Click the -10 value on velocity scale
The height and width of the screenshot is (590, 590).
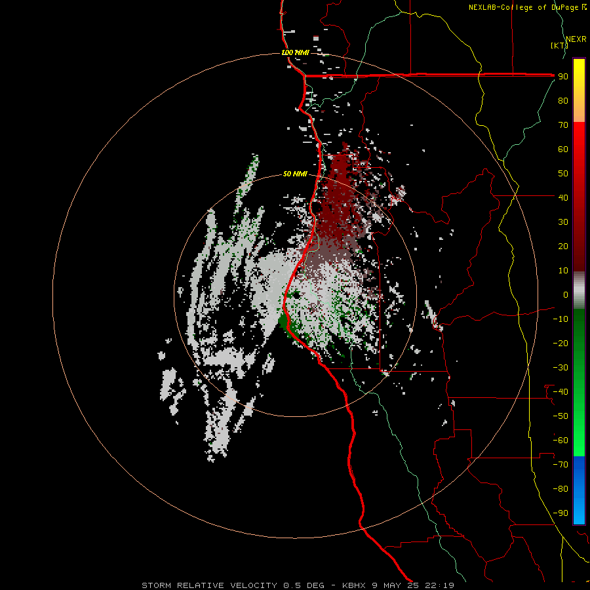(x=560, y=319)
